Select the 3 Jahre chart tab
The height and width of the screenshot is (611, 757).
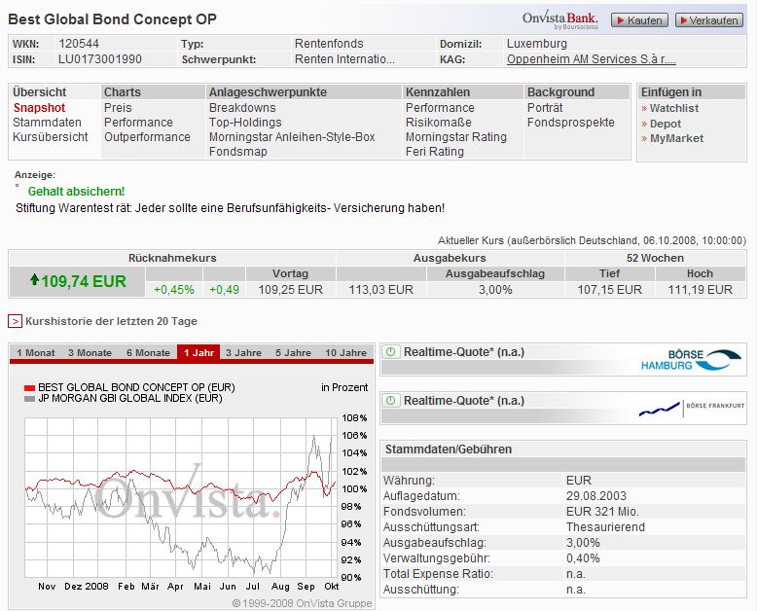coord(242,353)
